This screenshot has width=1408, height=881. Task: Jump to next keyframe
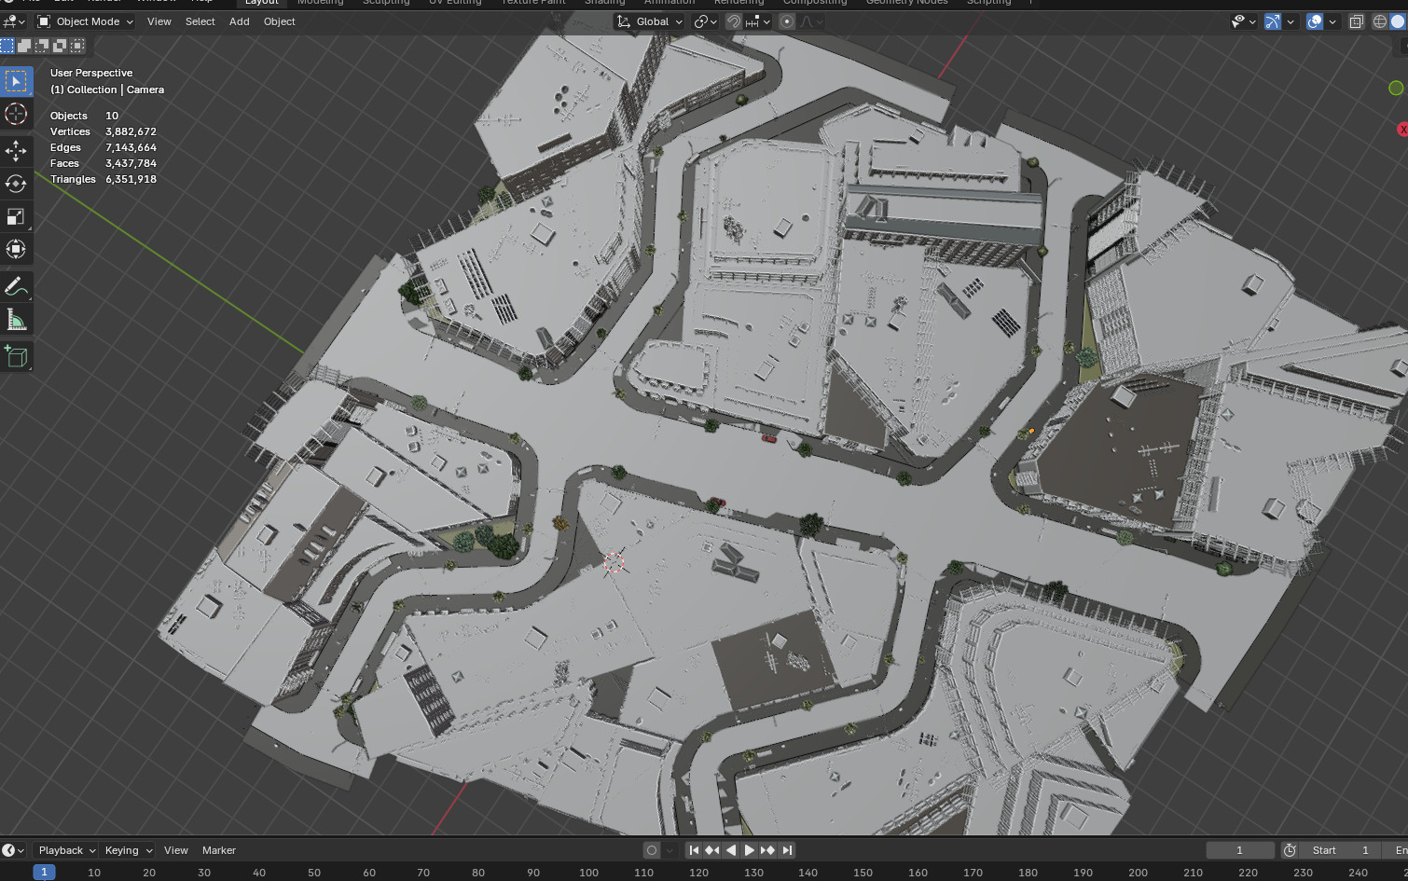tap(767, 850)
